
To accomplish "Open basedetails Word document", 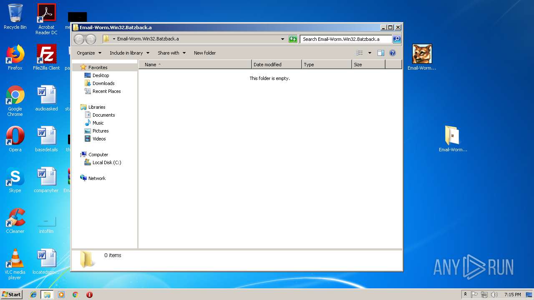I will click(x=46, y=139).
